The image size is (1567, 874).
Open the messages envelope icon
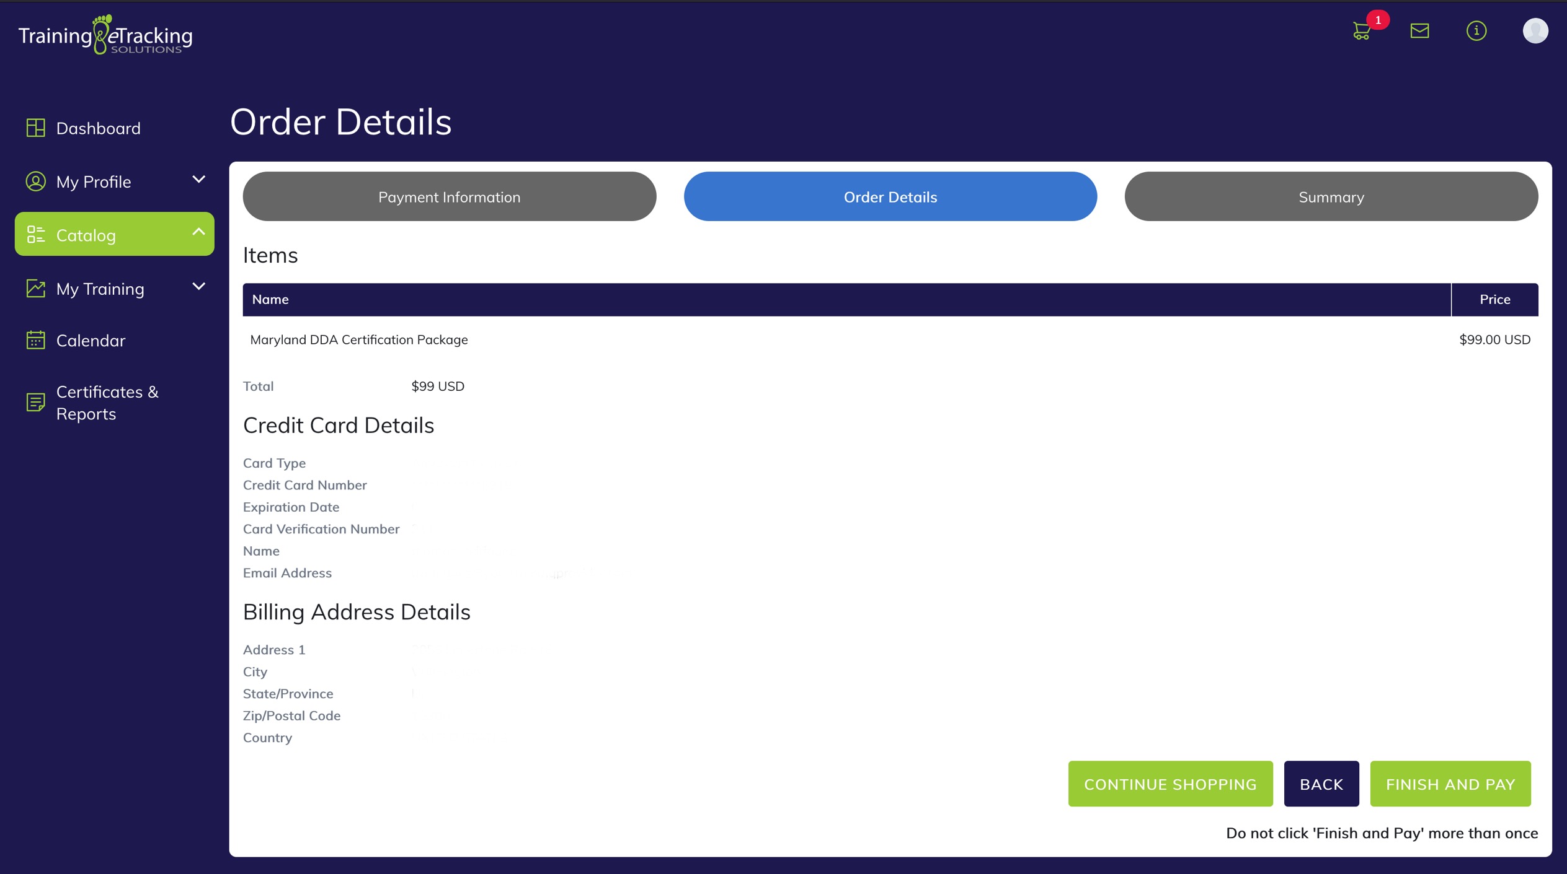(x=1419, y=31)
